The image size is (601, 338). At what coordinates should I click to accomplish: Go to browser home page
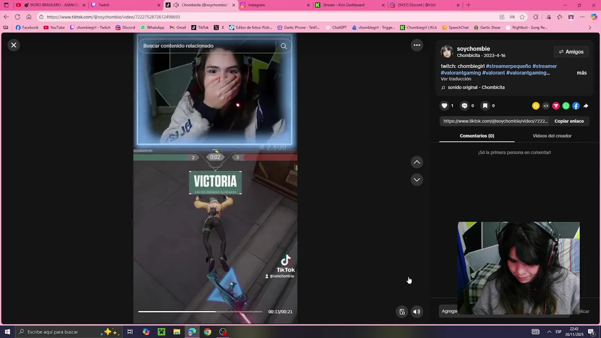click(x=29, y=17)
